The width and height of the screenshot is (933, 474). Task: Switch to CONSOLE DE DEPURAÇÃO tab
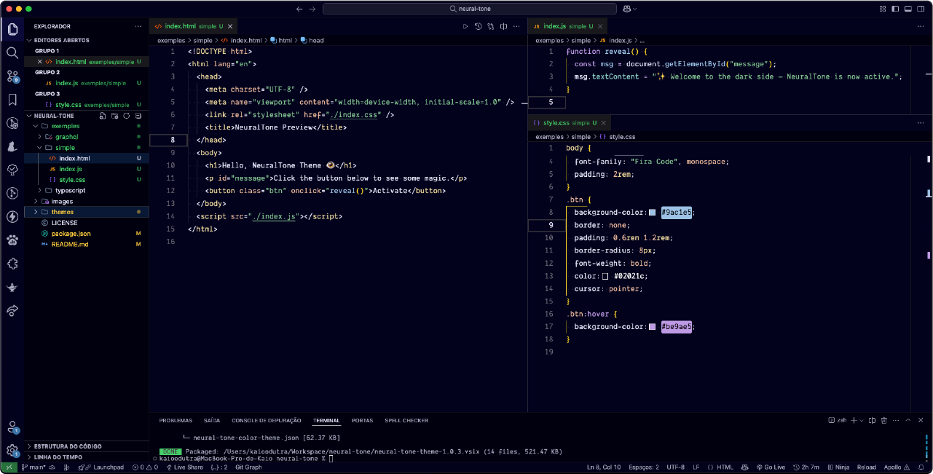267,420
